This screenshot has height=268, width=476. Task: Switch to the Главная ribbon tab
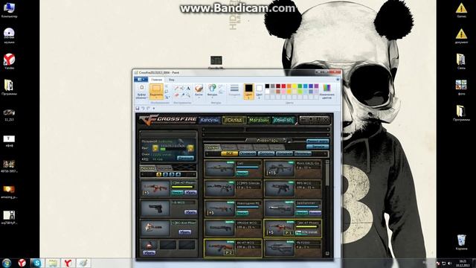point(157,80)
